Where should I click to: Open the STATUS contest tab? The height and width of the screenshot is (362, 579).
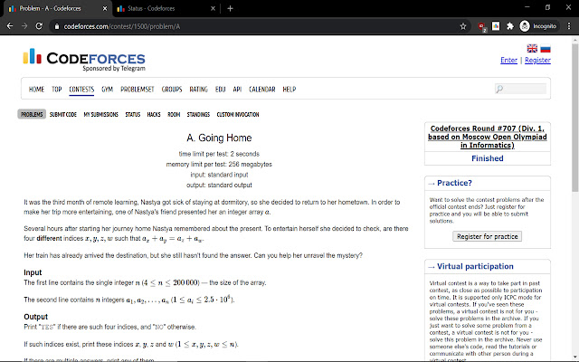pos(133,115)
